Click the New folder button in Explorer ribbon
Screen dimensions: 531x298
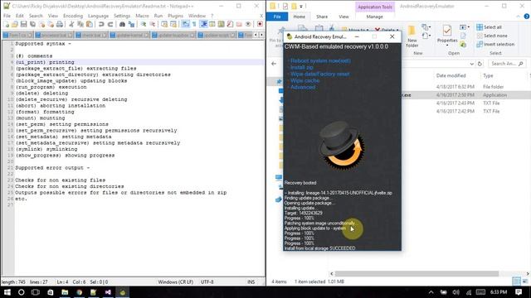point(412,36)
